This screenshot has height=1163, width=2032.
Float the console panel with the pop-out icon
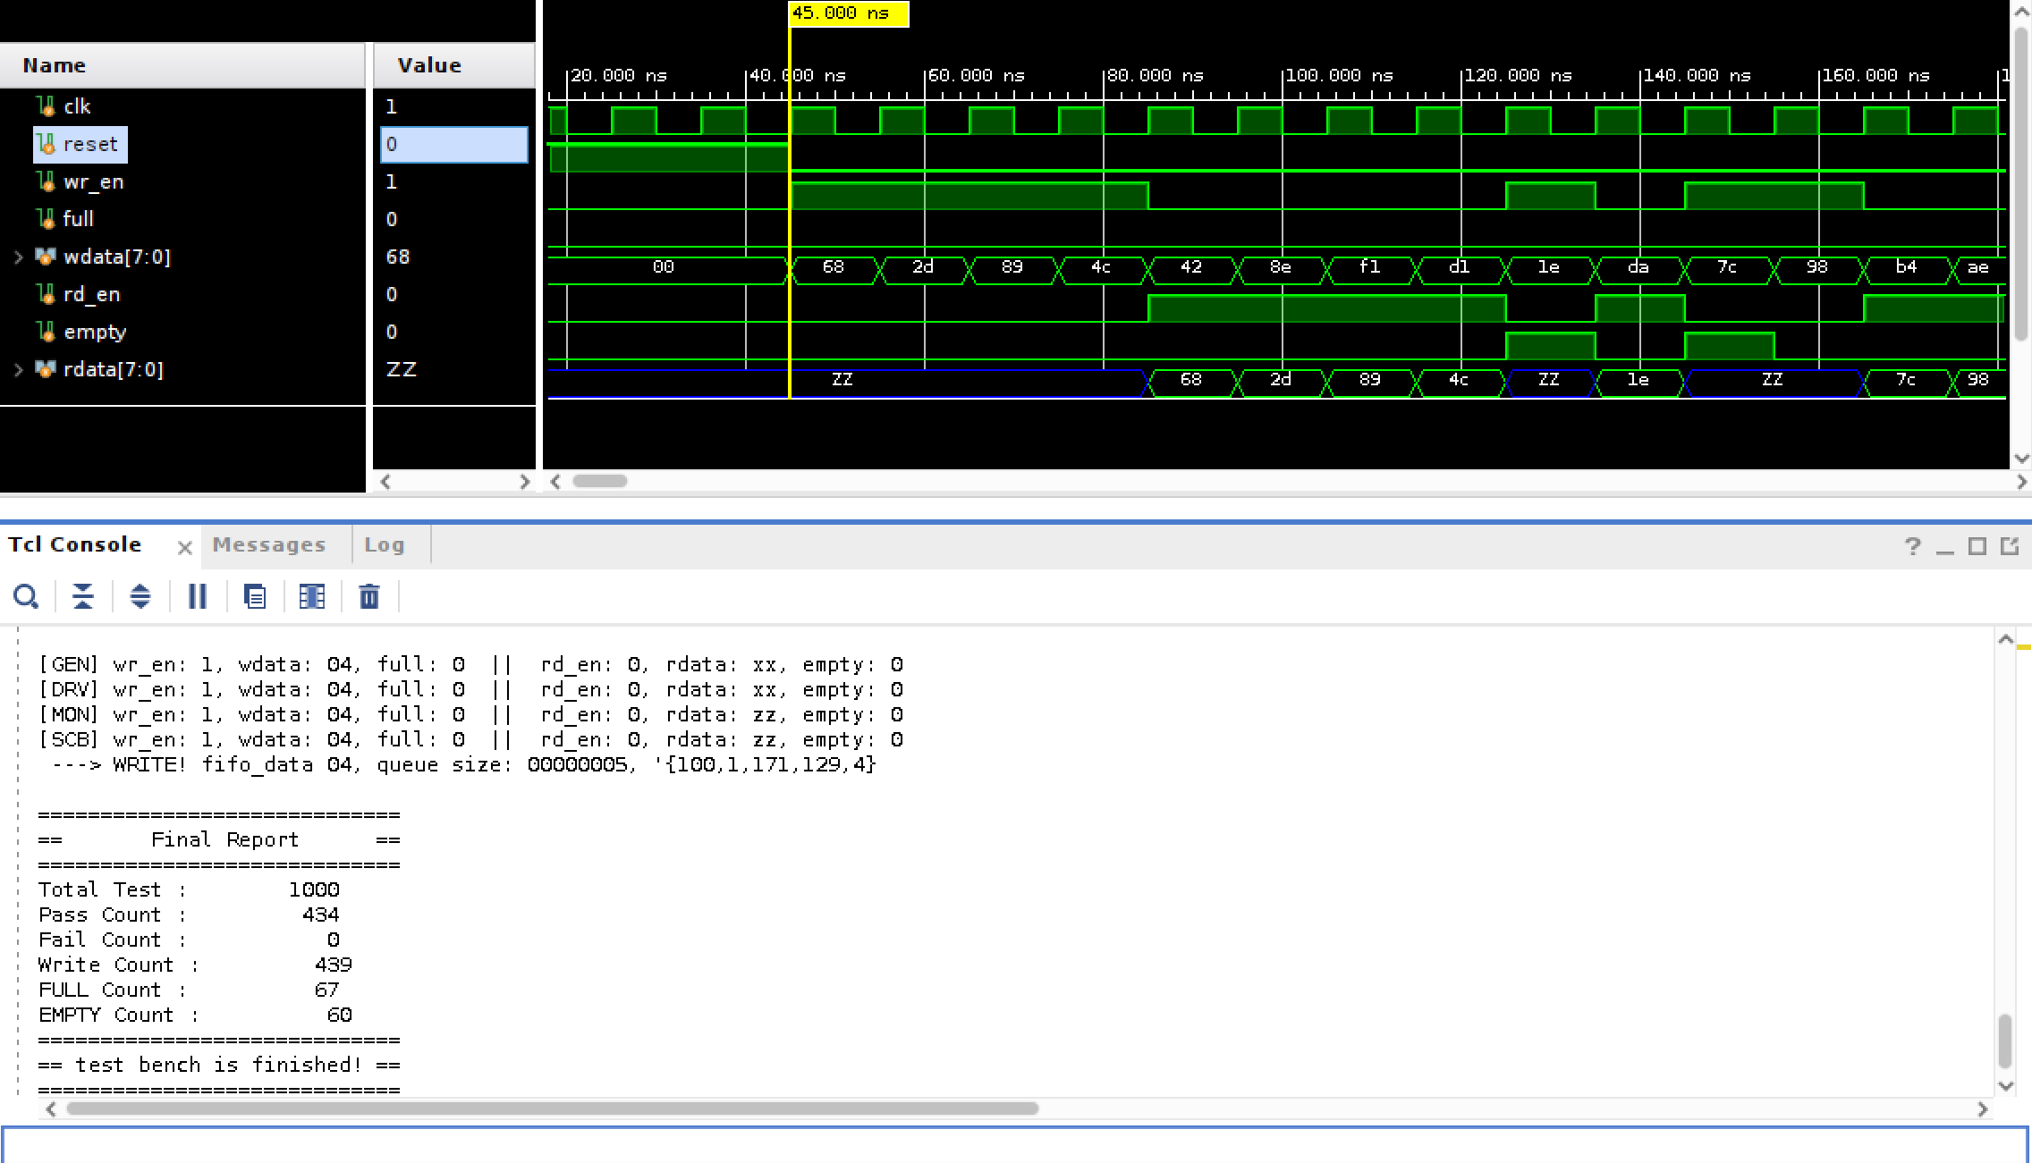click(2010, 546)
